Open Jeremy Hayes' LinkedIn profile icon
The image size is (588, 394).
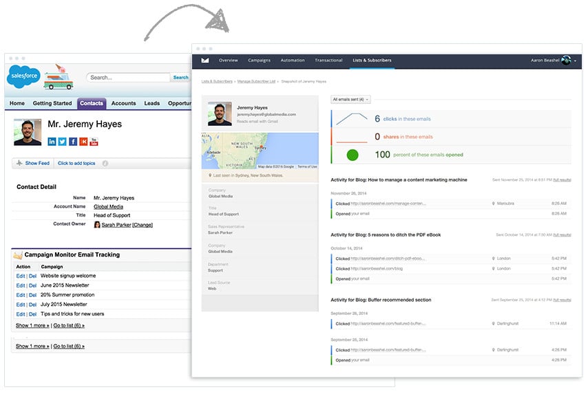52,142
